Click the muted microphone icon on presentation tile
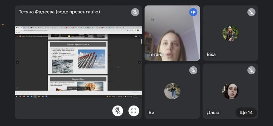The height and width of the screenshot is (126, 273). 135,12
